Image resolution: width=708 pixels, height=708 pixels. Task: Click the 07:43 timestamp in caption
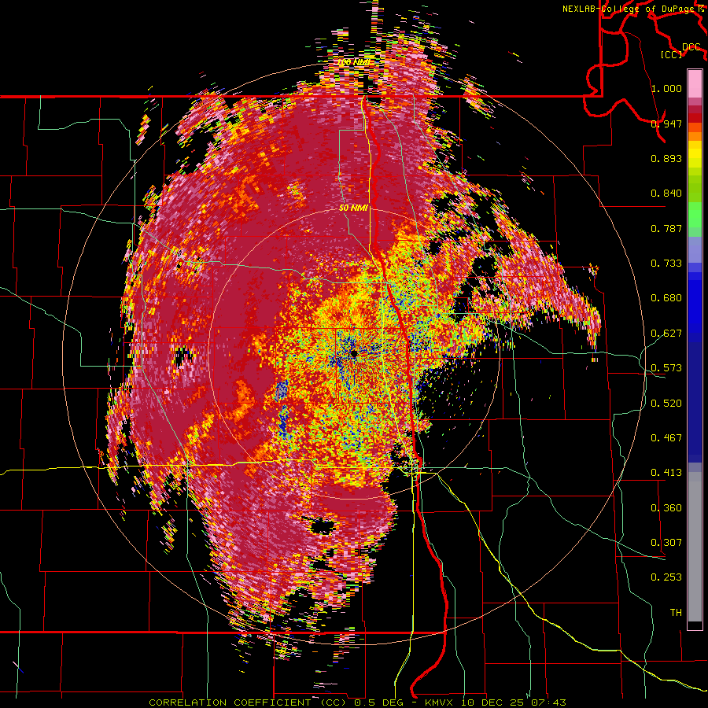pyautogui.click(x=549, y=702)
